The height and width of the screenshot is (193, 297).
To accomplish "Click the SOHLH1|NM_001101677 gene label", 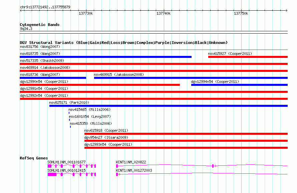I will [66, 162].
